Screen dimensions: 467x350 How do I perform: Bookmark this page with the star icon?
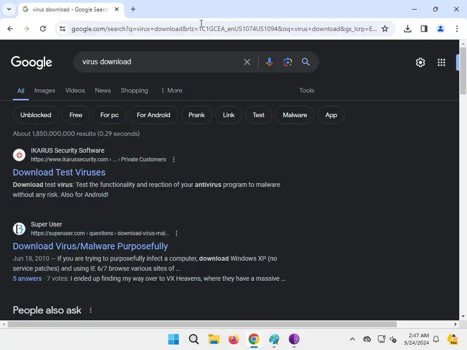385,29
